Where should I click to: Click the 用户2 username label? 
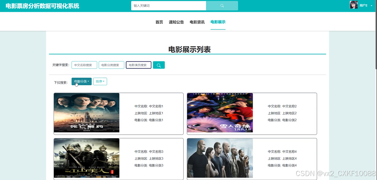(x=363, y=6)
